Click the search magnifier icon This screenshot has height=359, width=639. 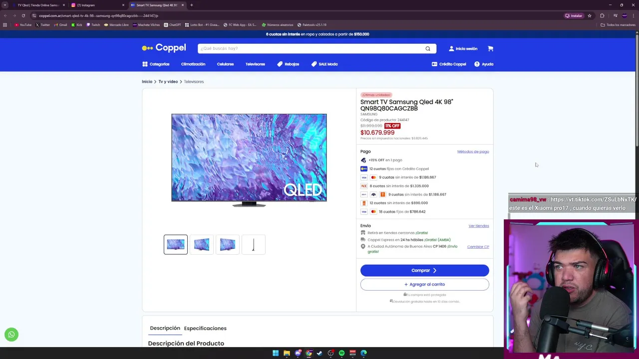click(428, 48)
